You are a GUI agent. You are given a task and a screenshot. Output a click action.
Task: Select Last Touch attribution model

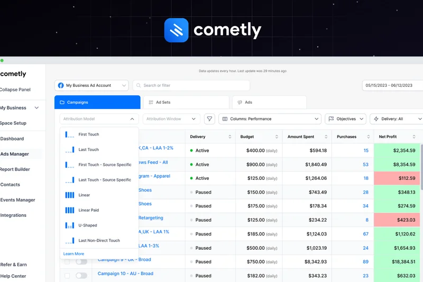(x=99, y=150)
